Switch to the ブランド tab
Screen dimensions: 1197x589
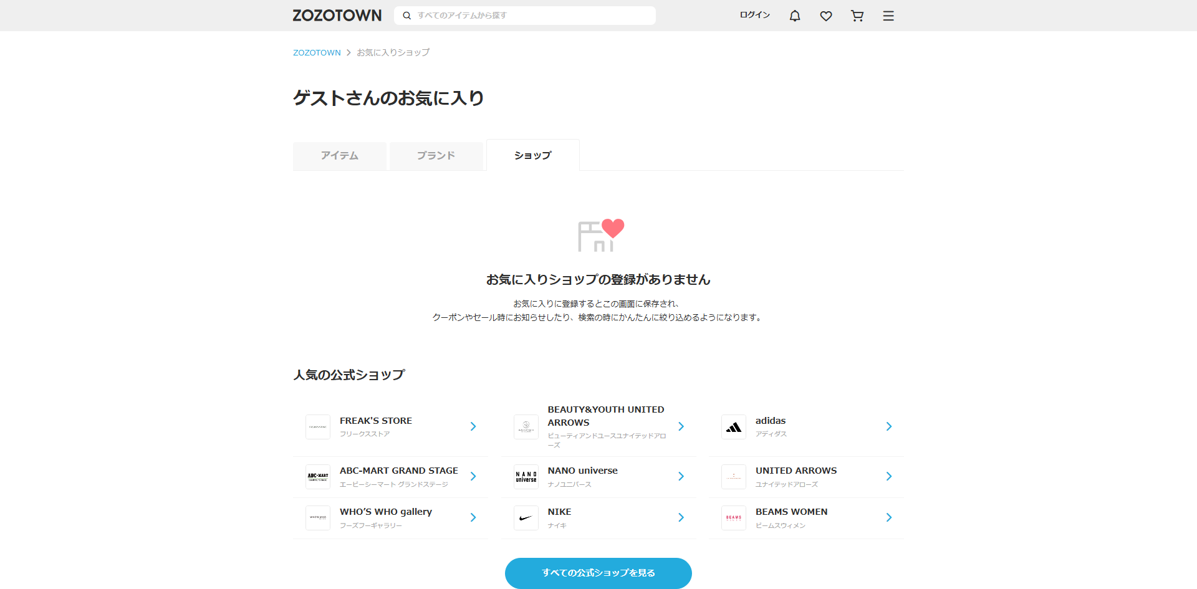coord(436,156)
